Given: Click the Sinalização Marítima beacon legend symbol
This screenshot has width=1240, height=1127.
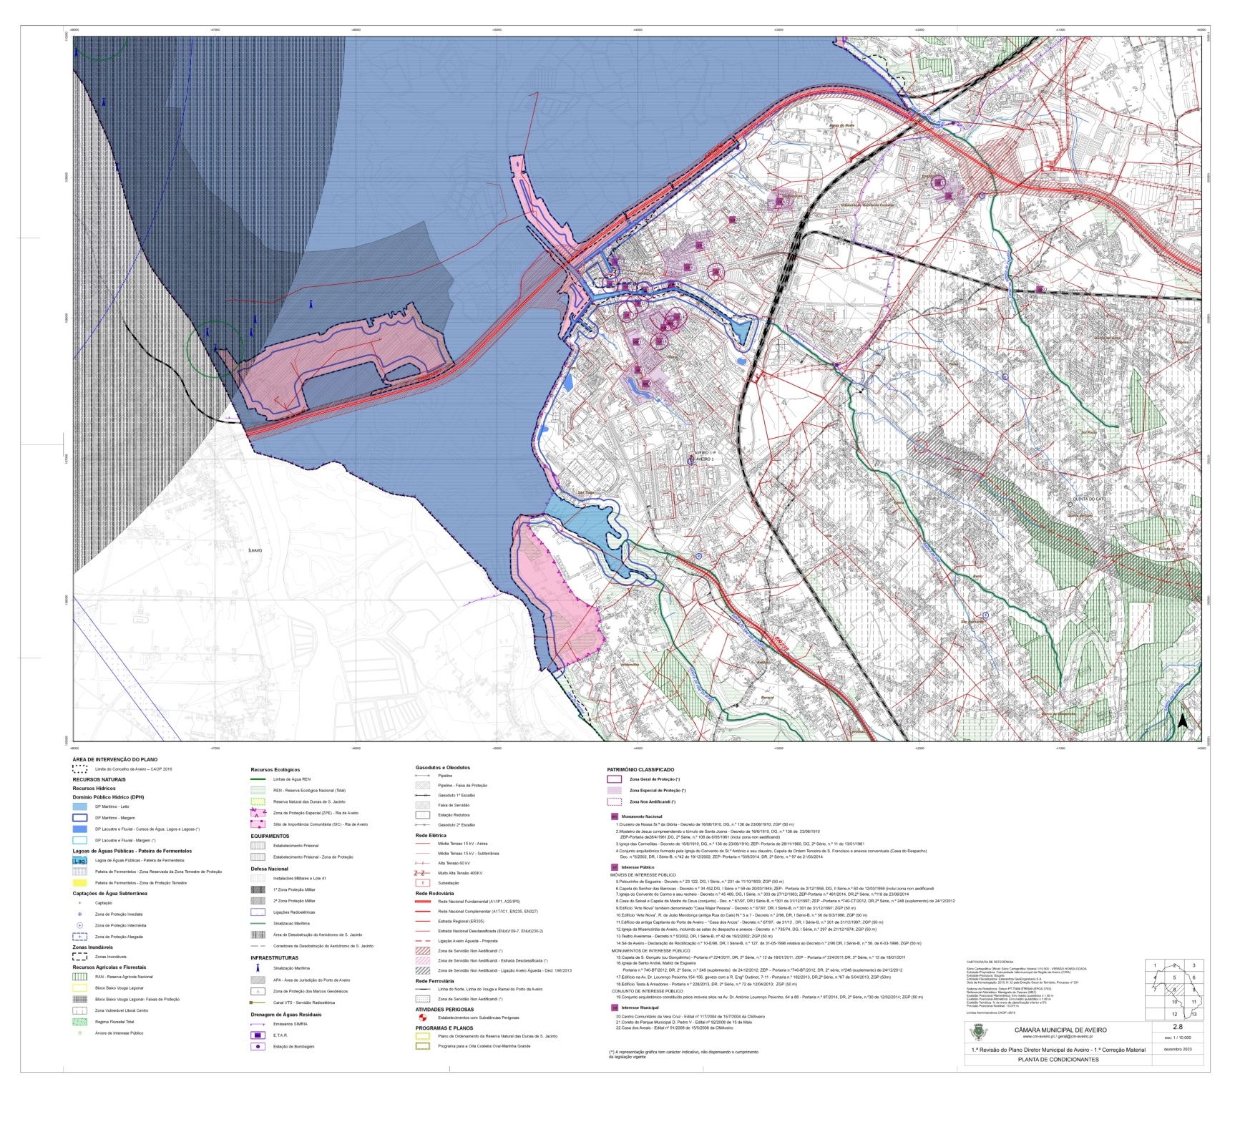Looking at the screenshot, I should (258, 967).
